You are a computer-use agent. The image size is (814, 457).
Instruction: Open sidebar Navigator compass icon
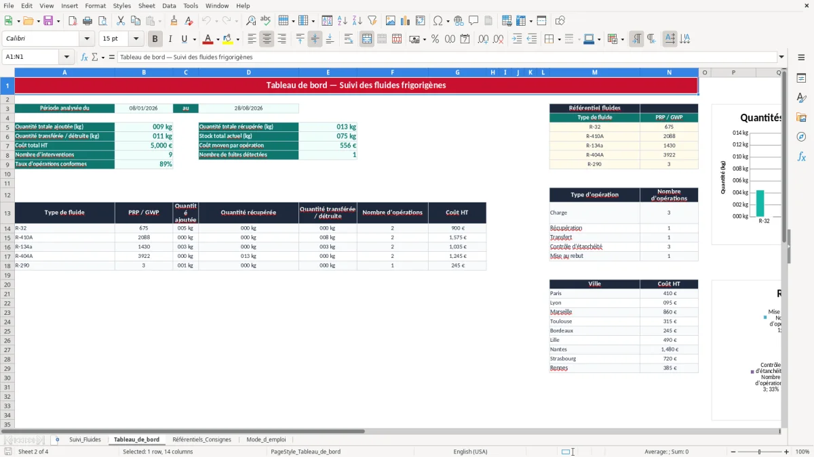tap(801, 137)
